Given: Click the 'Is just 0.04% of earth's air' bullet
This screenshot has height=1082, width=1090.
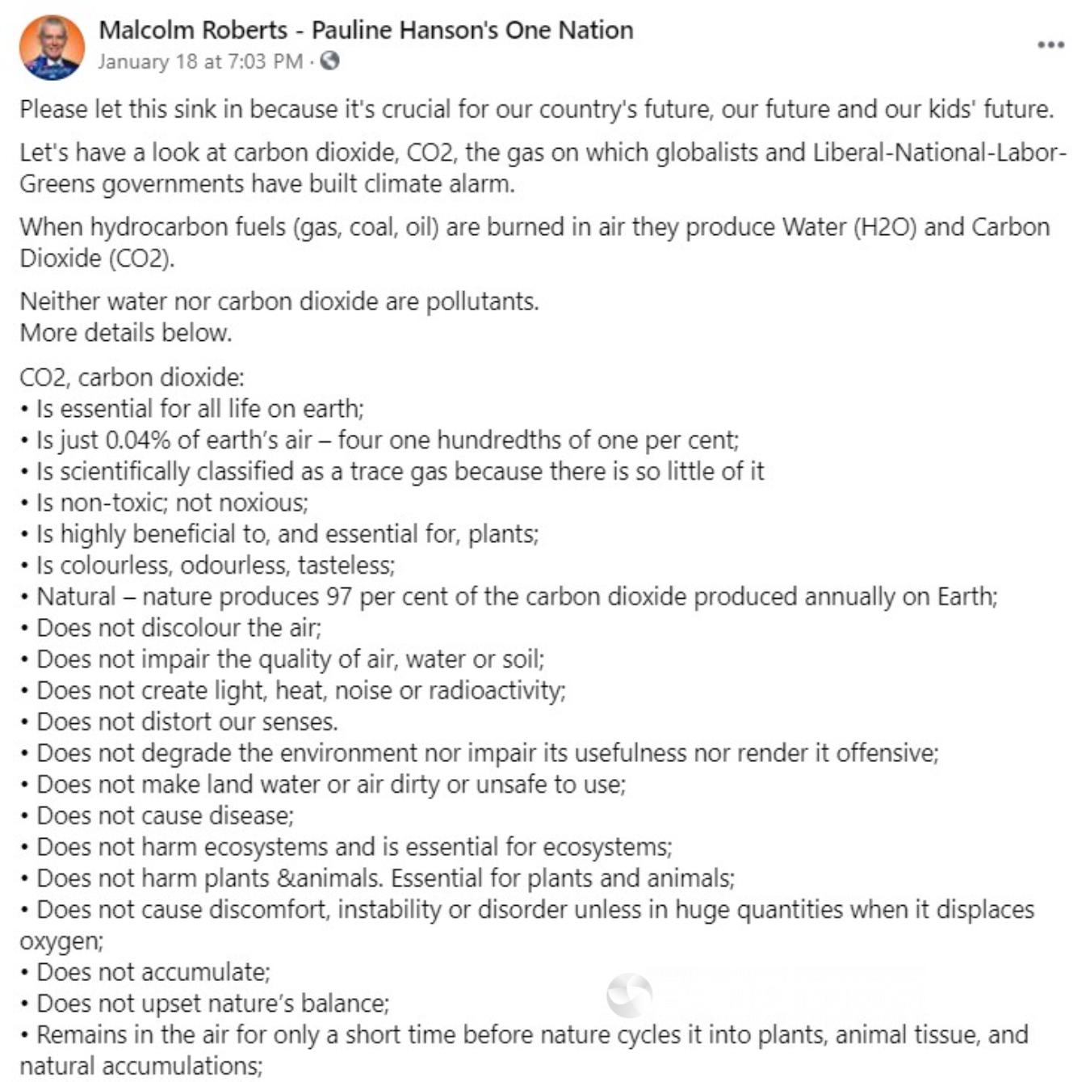Looking at the screenshot, I should click(x=379, y=440).
